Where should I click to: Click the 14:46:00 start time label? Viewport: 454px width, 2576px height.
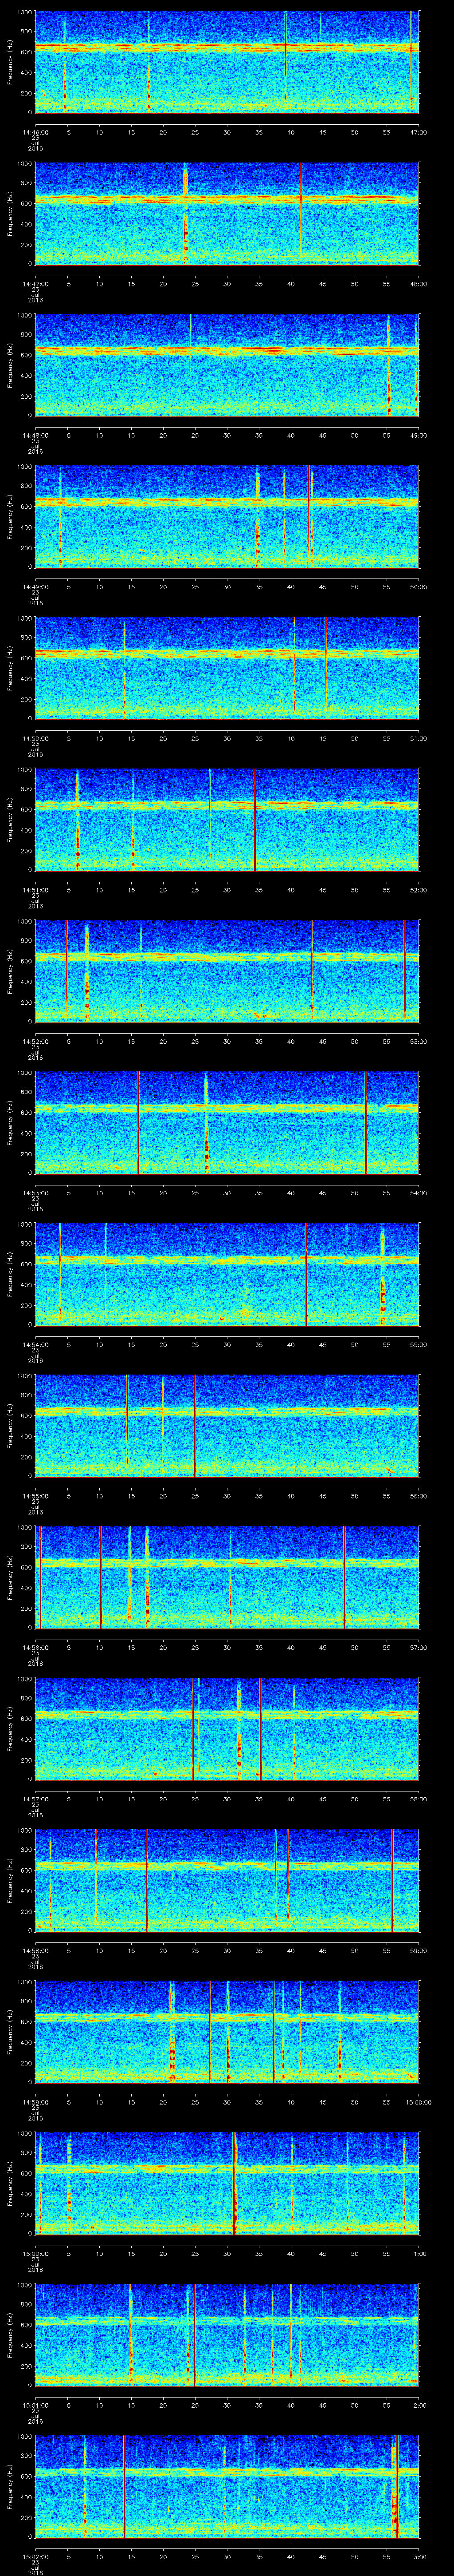36,132
